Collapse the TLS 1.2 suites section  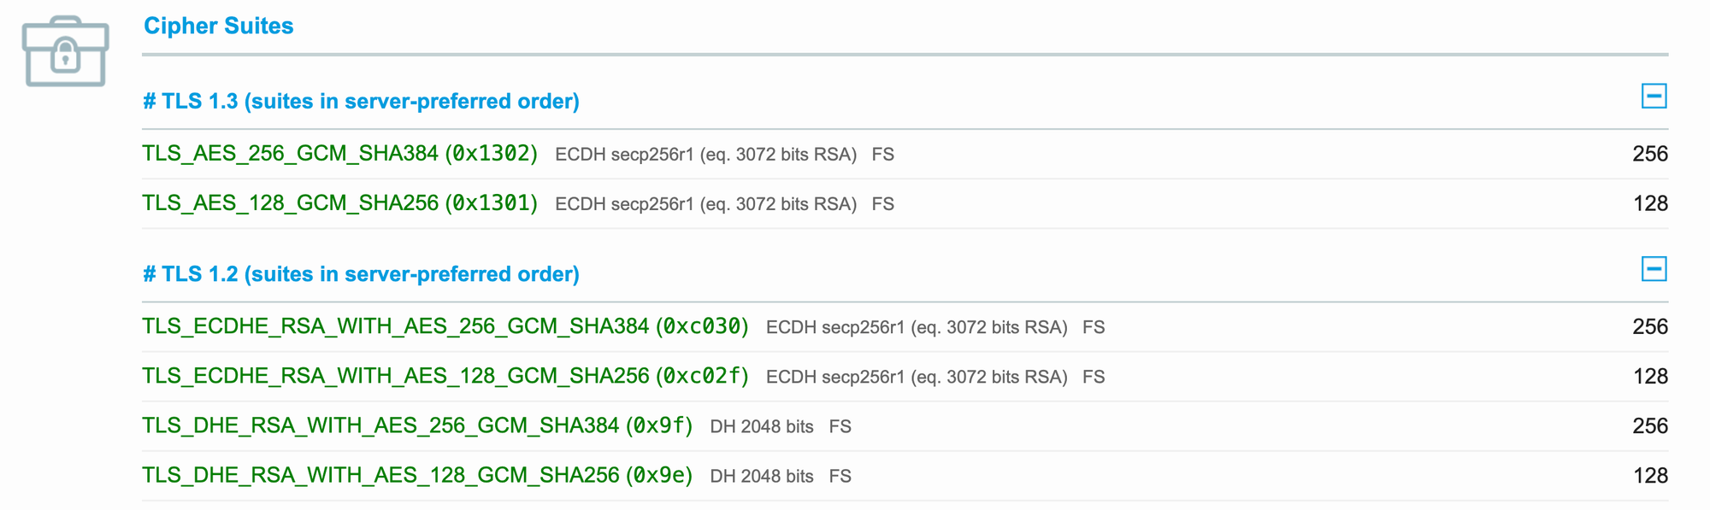1654,269
